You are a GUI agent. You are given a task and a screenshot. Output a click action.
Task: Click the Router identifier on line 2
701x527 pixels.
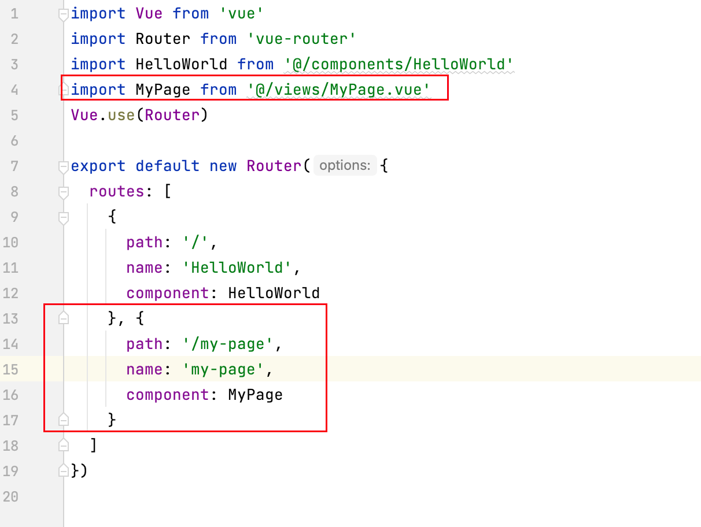163,39
